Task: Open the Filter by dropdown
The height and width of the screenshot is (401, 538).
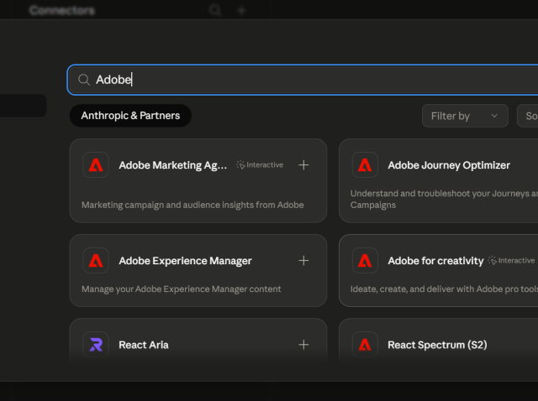Action: click(x=465, y=116)
